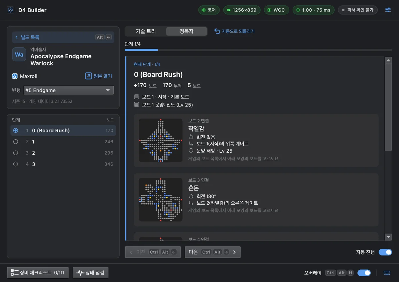Select radio button for step 0 (Board Rush)
Image resolution: width=399 pixels, height=282 pixels.
point(15,130)
